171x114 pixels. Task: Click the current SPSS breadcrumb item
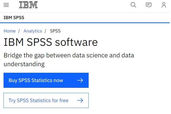[x=55, y=31]
